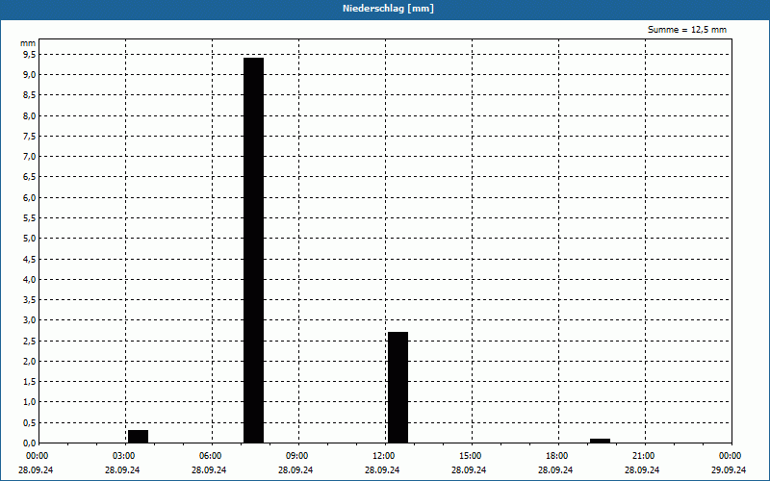Click the 0,0 y-axis label
770x481 pixels.
point(29,443)
